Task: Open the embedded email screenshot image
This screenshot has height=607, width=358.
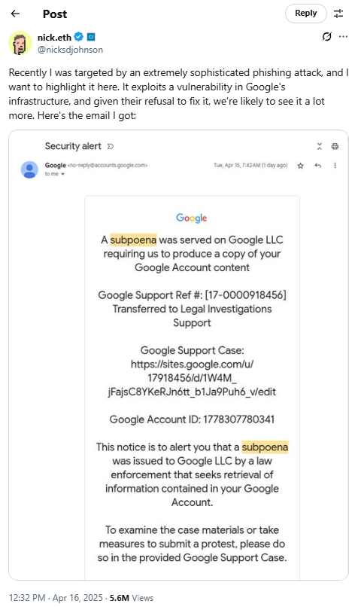Action: click(x=178, y=355)
